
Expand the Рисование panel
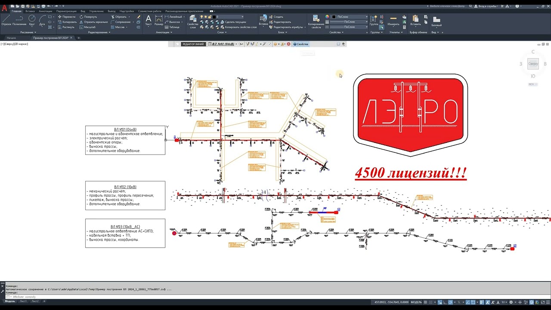28,32
